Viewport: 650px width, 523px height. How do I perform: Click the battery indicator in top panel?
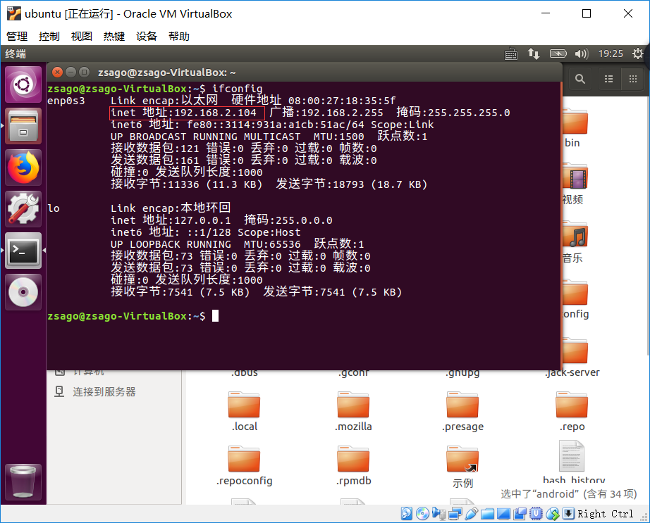pos(558,53)
